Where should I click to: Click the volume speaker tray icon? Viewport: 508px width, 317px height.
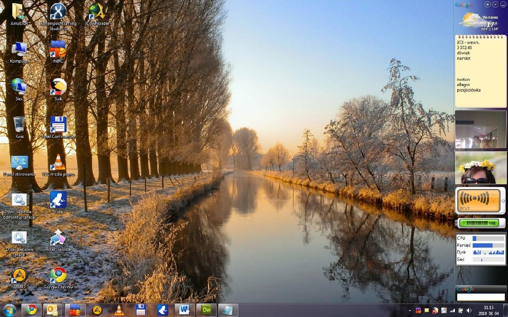point(469,310)
